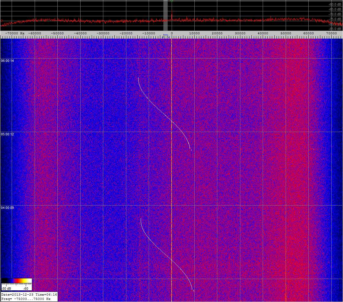Click 10000 on the frequency ruler

click(x=194, y=33)
